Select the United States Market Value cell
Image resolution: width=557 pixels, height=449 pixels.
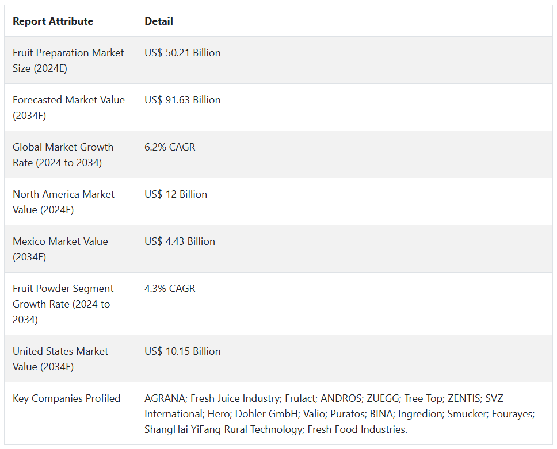[x=70, y=359]
